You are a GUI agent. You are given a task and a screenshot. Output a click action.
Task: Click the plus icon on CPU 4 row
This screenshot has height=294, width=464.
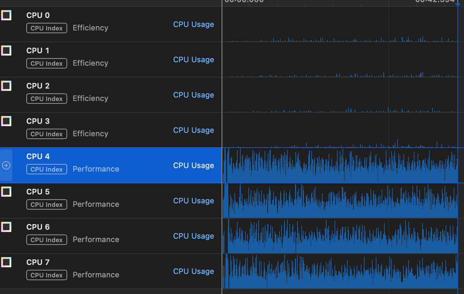click(6, 166)
